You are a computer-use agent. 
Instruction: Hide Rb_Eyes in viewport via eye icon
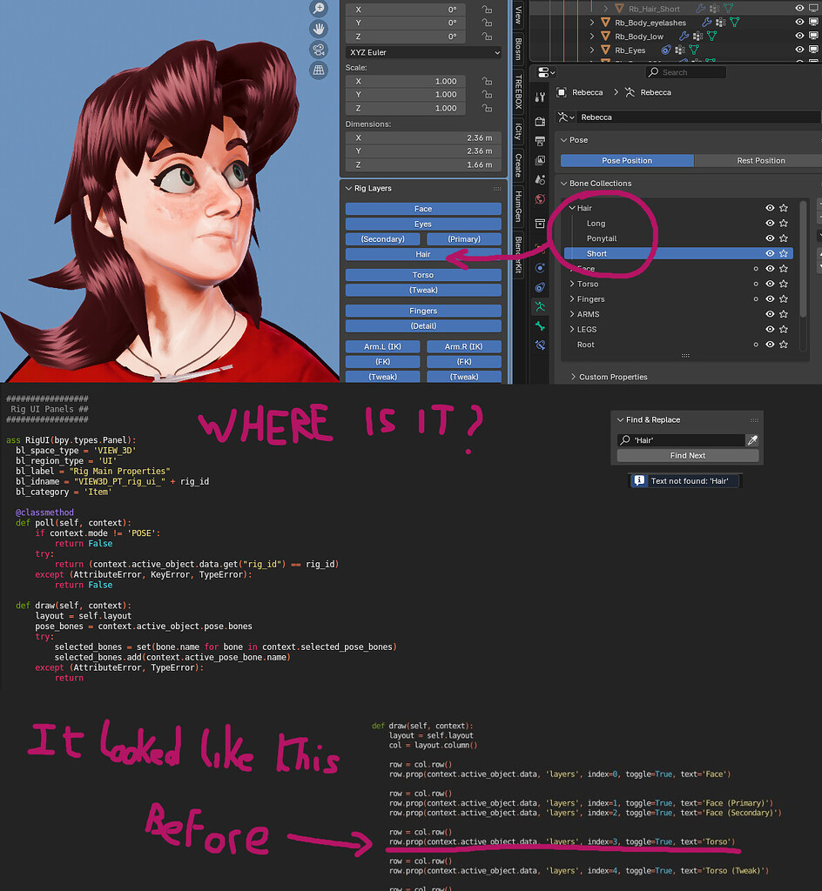pyautogui.click(x=799, y=50)
